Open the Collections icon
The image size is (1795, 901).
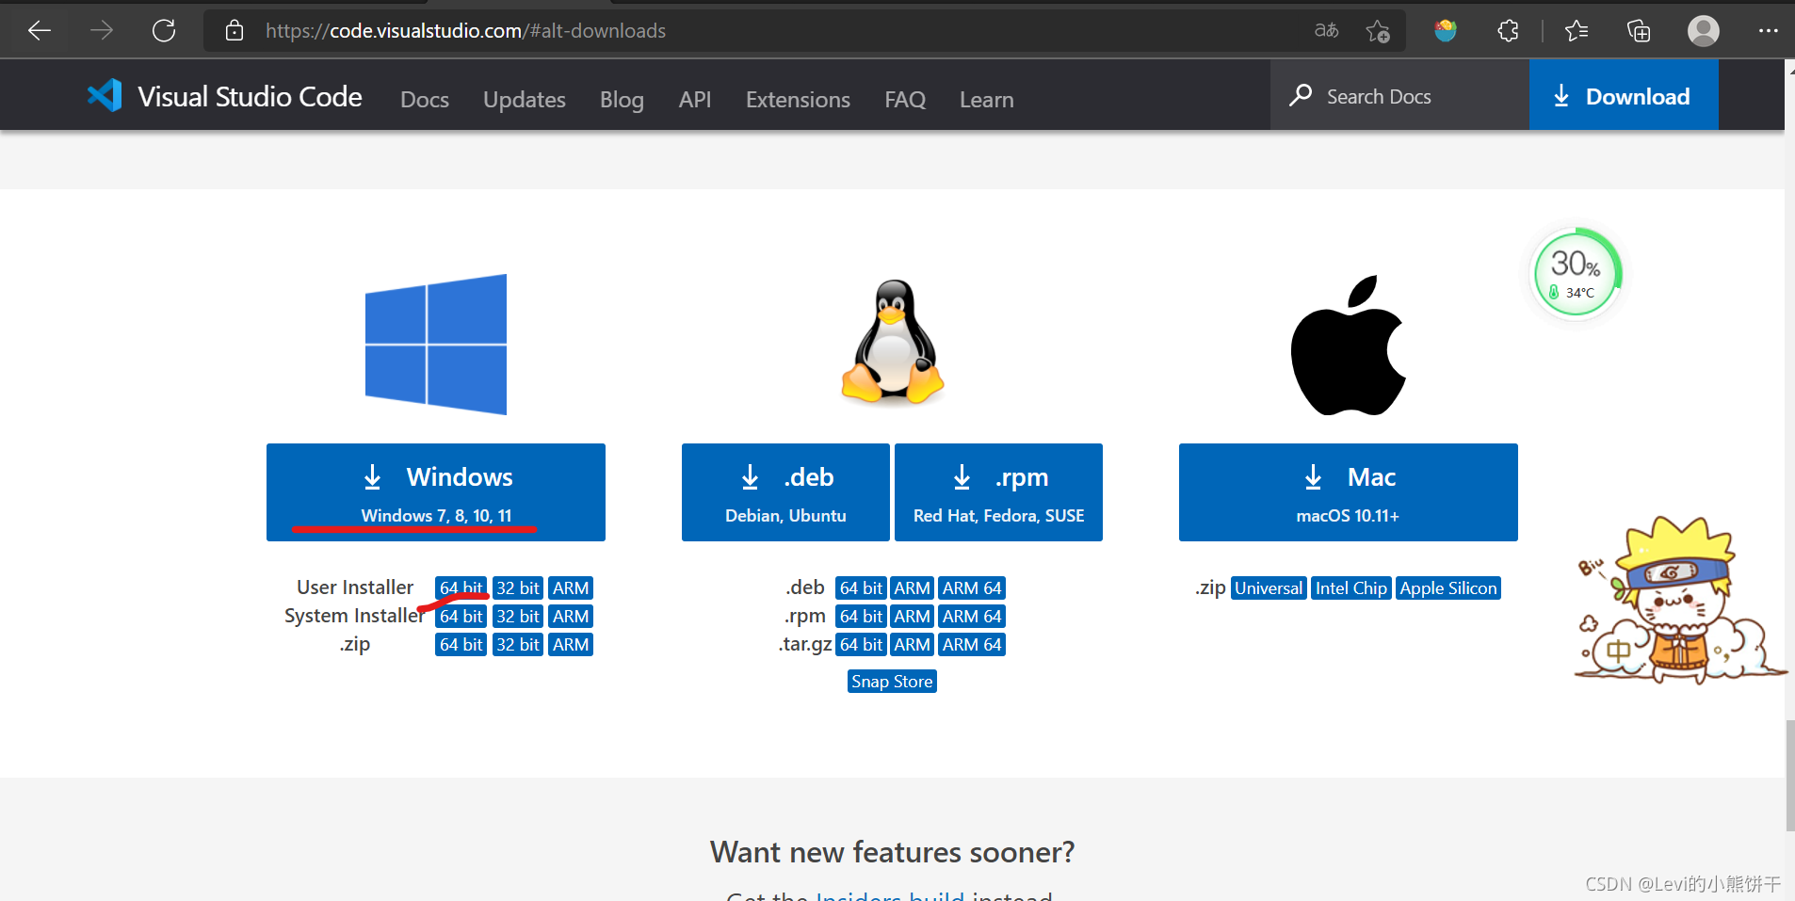tap(1639, 31)
